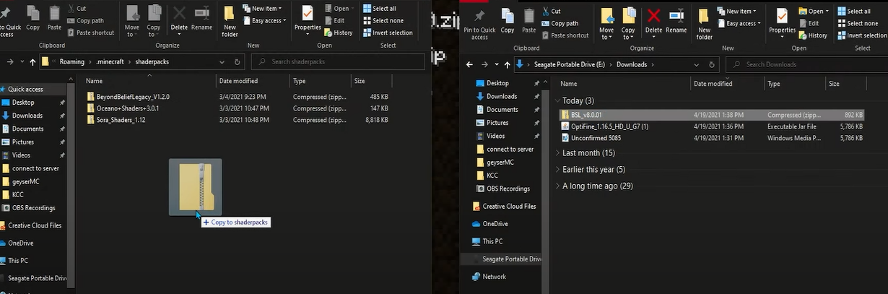Open Copy to dropdown in shaderpacks window

(x=154, y=21)
